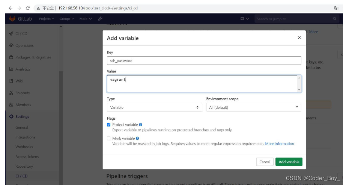Viewport: 346px width, 185px height.
Task: Uncheck the Protect variable checkbox
Action: (x=108, y=125)
